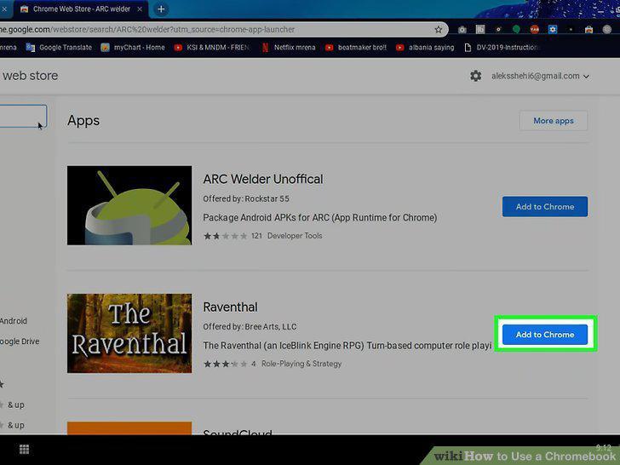620x465 pixels.
Task: Open the DV-2019-Instructions bookmark
Action: [501, 48]
